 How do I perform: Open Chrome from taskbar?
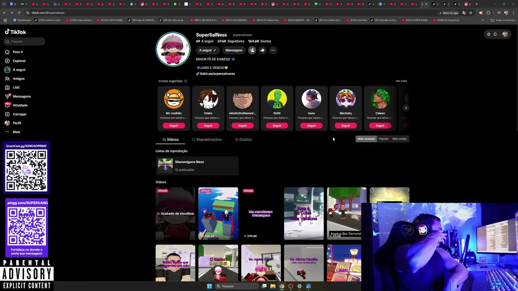282,286
